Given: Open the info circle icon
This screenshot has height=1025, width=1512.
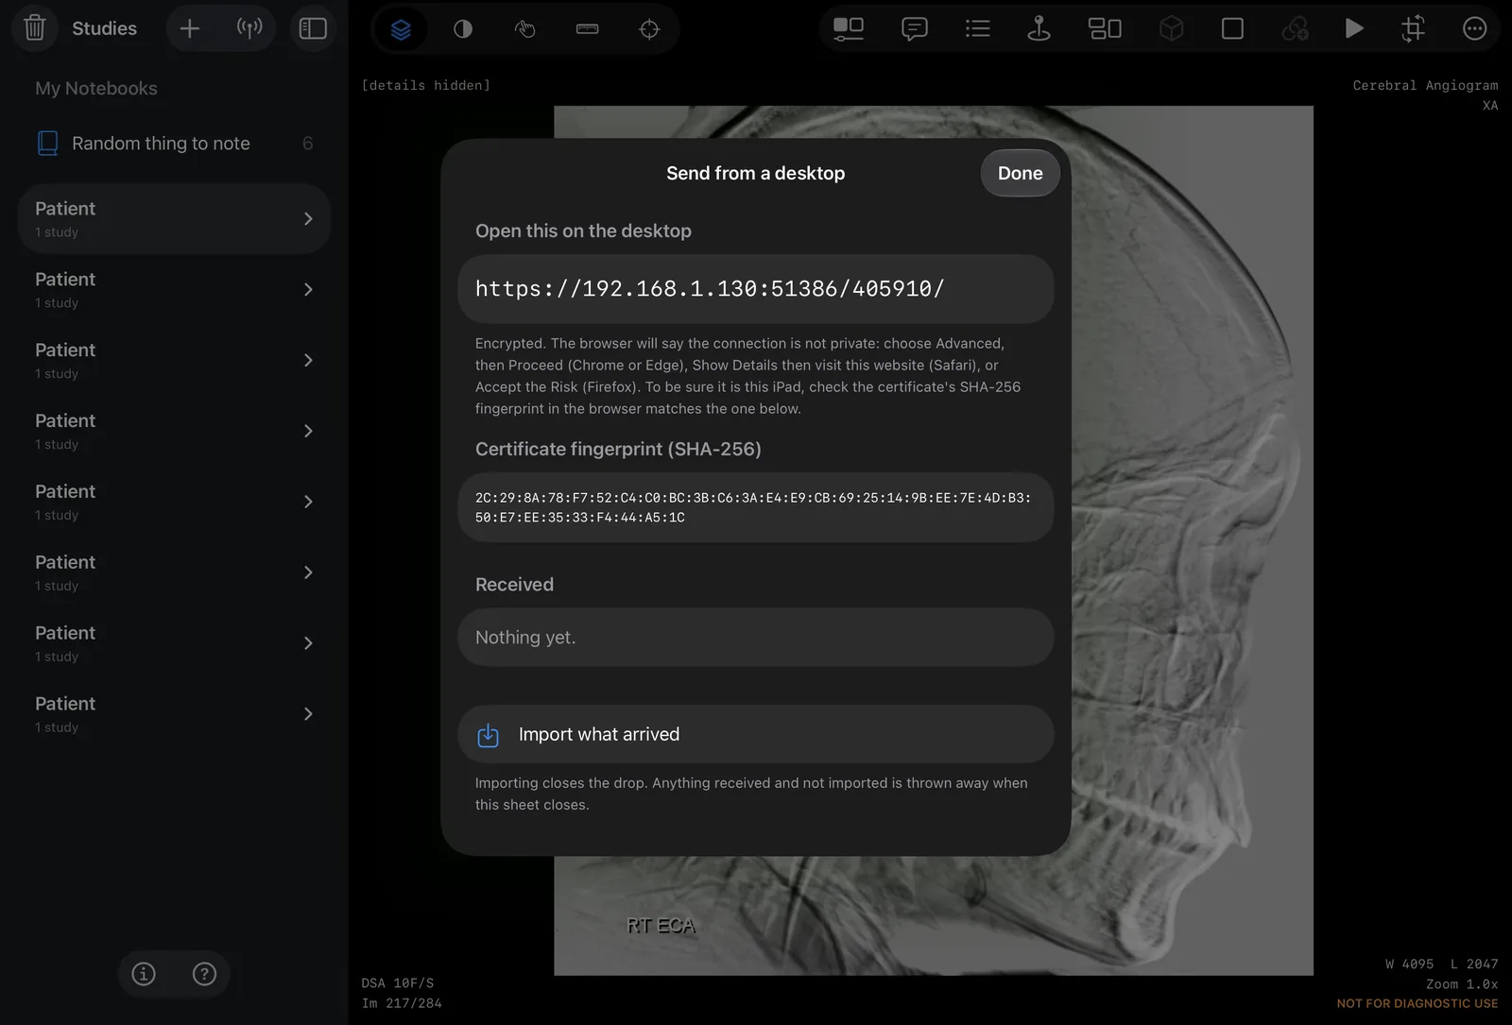Looking at the screenshot, I should (144, 974).
